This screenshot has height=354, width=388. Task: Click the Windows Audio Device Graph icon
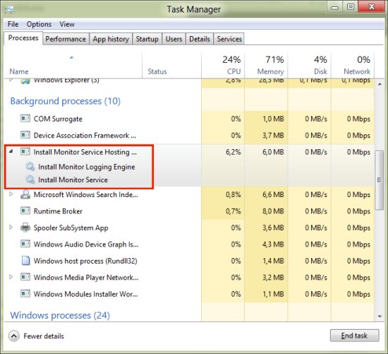pyautogui.click(x=25, y=244)
